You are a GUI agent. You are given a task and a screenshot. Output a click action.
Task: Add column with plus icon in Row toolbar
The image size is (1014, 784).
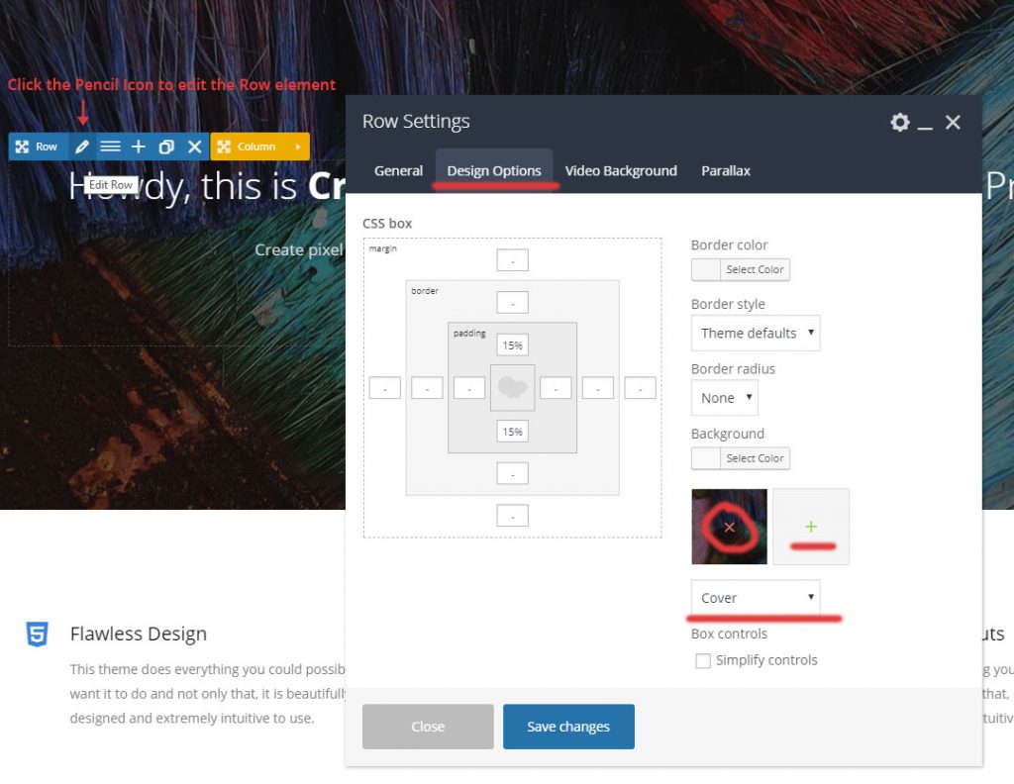(x=139, y=147)
